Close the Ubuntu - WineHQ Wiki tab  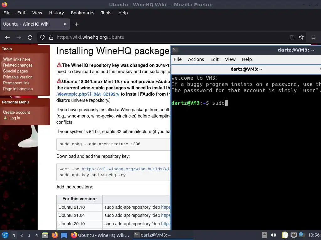[65, 24]
